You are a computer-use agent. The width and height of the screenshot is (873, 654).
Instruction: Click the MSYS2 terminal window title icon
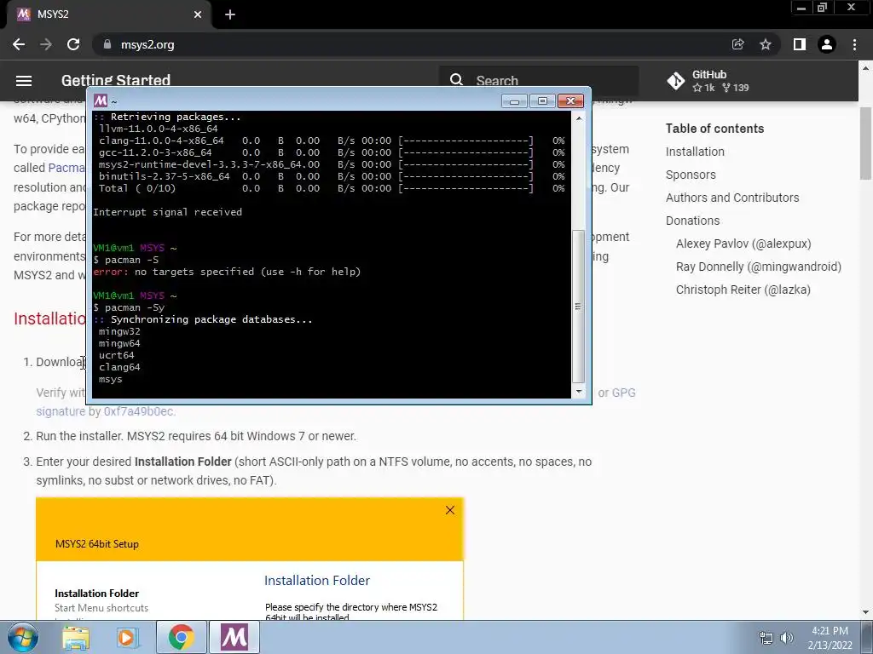click(x=101, y=100)
